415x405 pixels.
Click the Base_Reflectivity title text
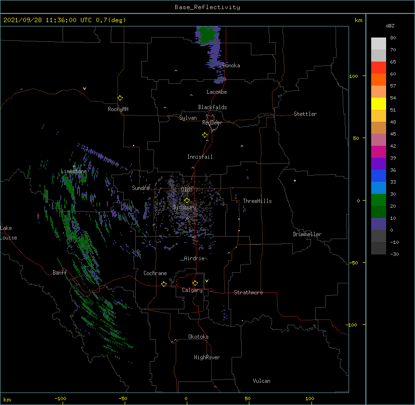207,7
